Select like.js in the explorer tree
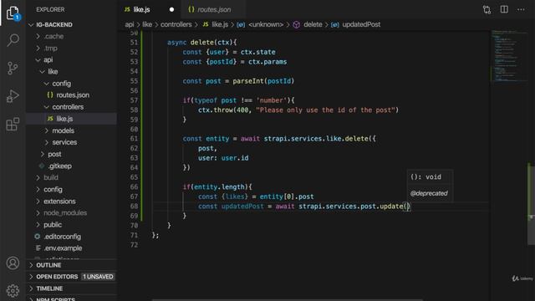 pos(71,119)
